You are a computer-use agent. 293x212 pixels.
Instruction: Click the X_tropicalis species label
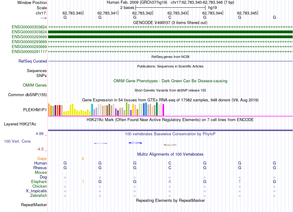[x=36, y=191]
